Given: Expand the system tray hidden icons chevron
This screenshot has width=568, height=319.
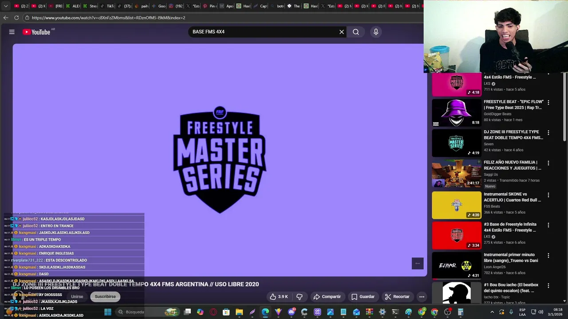Looking at the screenshot, I should click(x=492, y=312).
